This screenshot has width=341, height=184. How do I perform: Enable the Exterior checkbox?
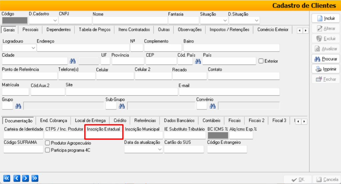coord(261,61)
